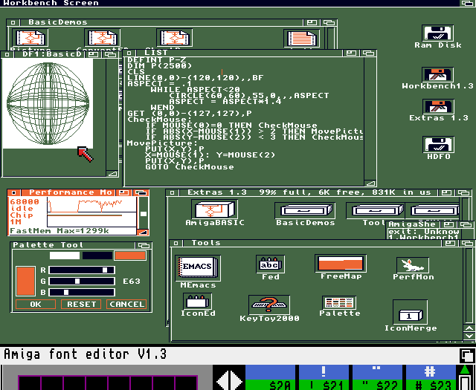The width and height of the screenshot is (476, 390).
Task: Click the Palette Tool depth gadget
Action: coord(144,245)
